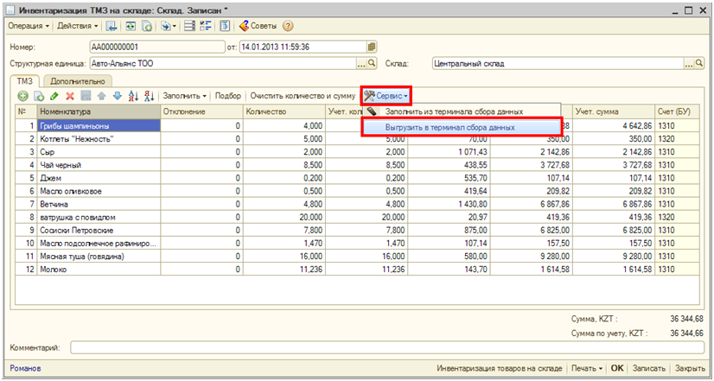Click magnifier icon beside Склад field
This screenshot has height=381, width=714.
point(699,64)
